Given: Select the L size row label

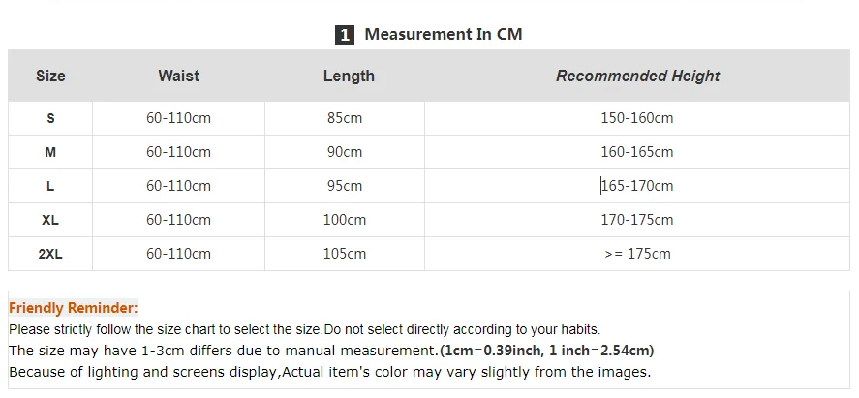Looking at the screenshot, I should 50,186.
